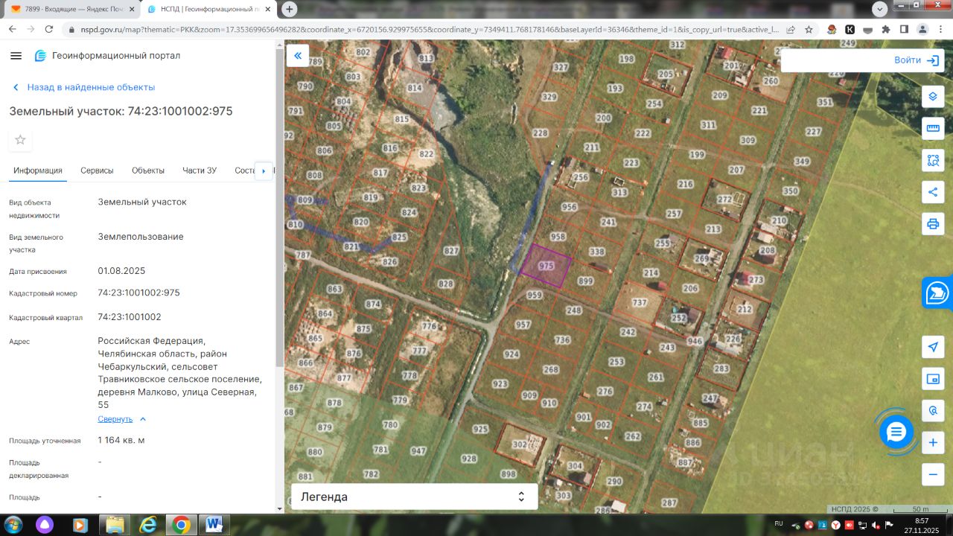Click the RU language indicator in tray
The height and width of the screenshot is (536, 953).
coord(779,523)
